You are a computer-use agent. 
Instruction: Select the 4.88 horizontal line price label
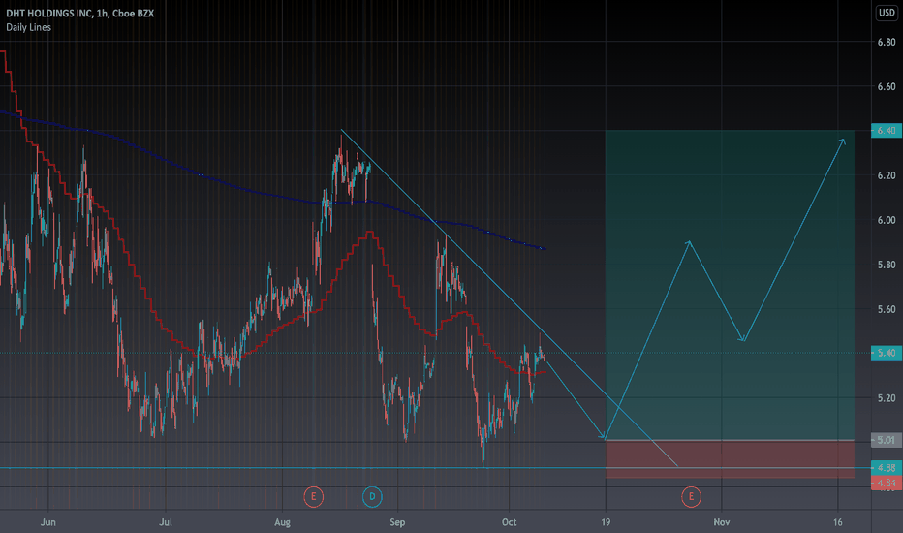[x=887, y=468]
